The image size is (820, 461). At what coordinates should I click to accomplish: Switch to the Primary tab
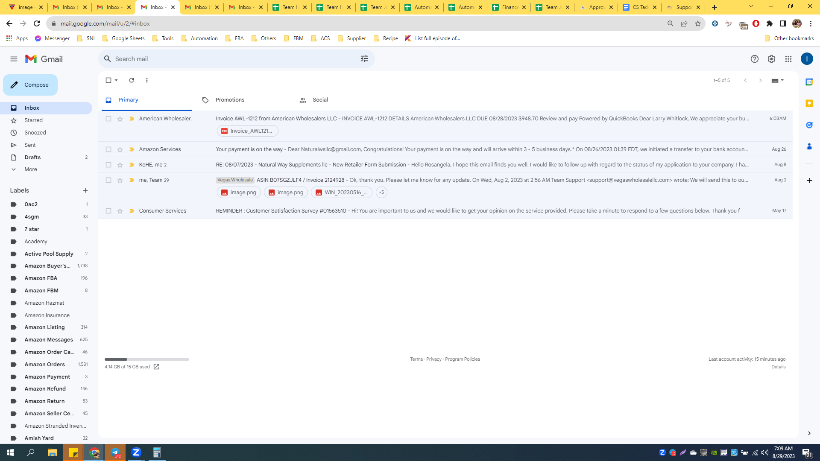point(146,100)
